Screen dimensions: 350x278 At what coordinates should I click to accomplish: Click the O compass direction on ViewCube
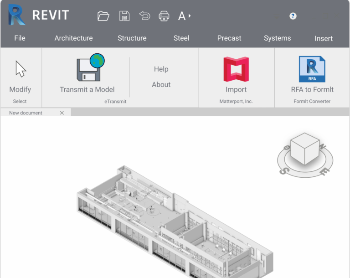[287, 148]
